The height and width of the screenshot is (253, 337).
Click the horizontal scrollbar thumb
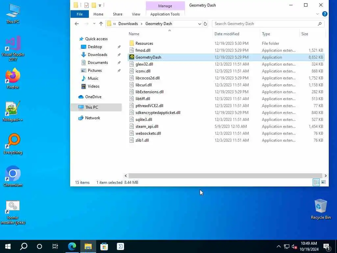225,176
